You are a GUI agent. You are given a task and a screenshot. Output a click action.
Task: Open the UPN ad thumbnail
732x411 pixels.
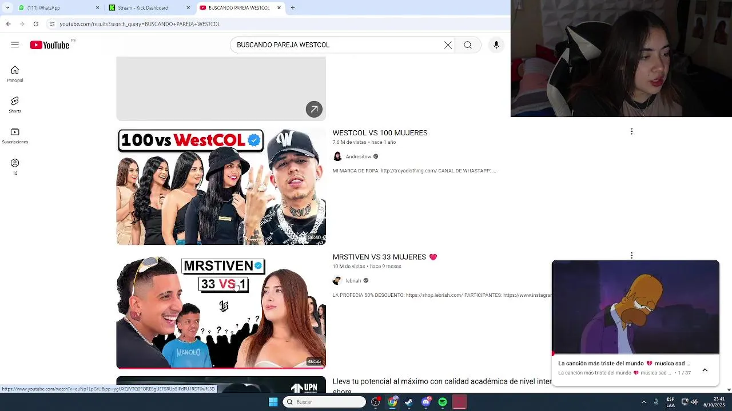[221, 385]
